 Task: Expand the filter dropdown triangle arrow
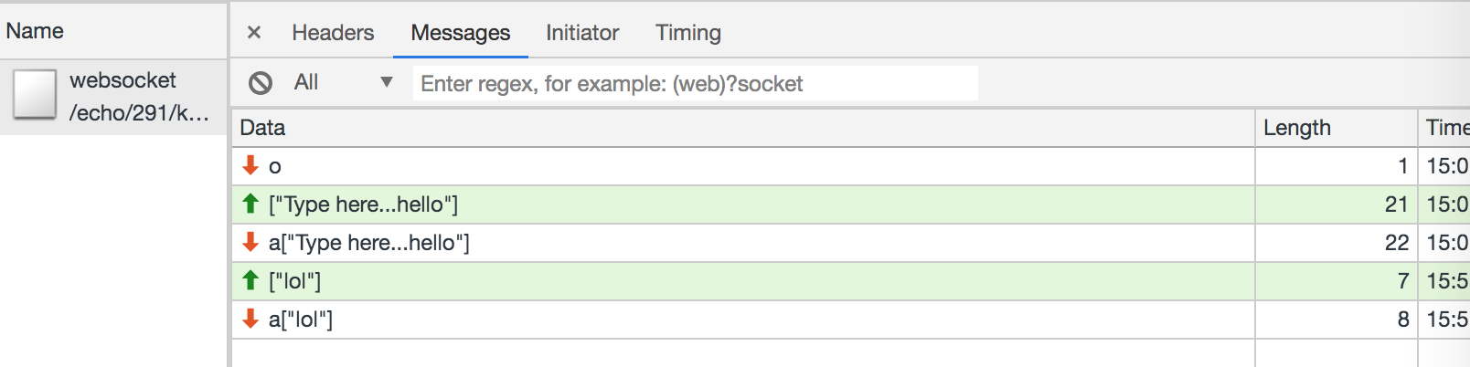[387, 82]
